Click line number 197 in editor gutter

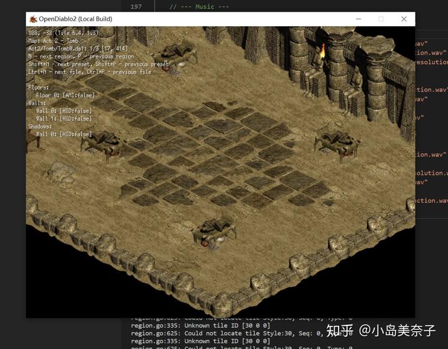pyautogui.click(x=136, y=7)
